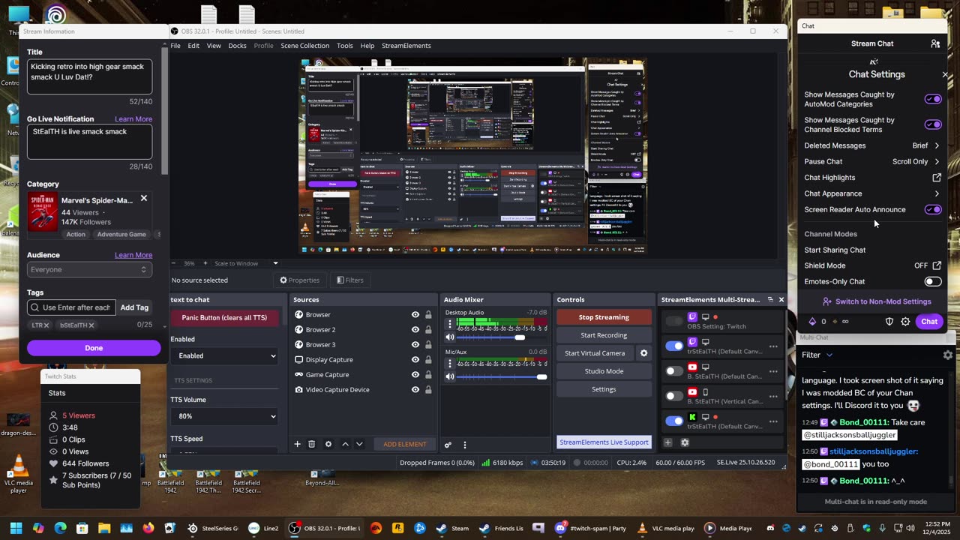Lock the Game Capture source
The width and height of the screenshot is (960, 540).
(428, 375)
